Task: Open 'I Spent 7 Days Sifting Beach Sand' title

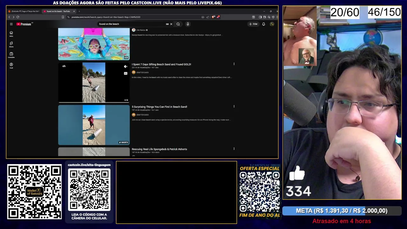Action: pyautogui.click(x=162, y=64)
